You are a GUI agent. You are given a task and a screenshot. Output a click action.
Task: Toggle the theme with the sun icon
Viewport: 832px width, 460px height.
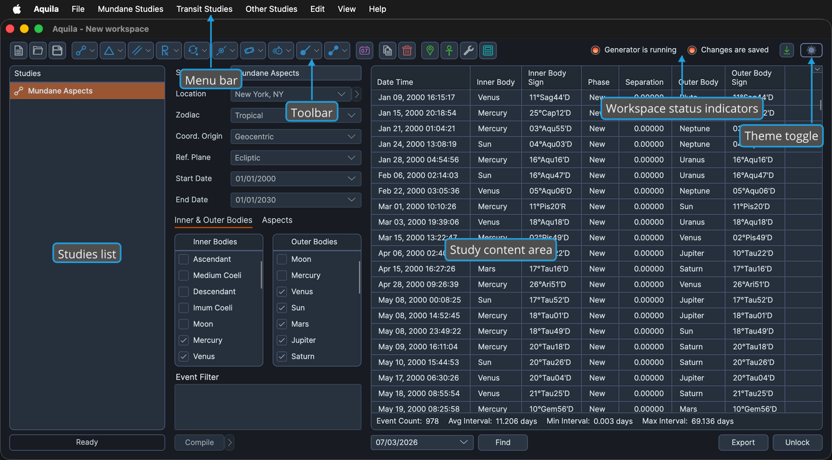811,50
